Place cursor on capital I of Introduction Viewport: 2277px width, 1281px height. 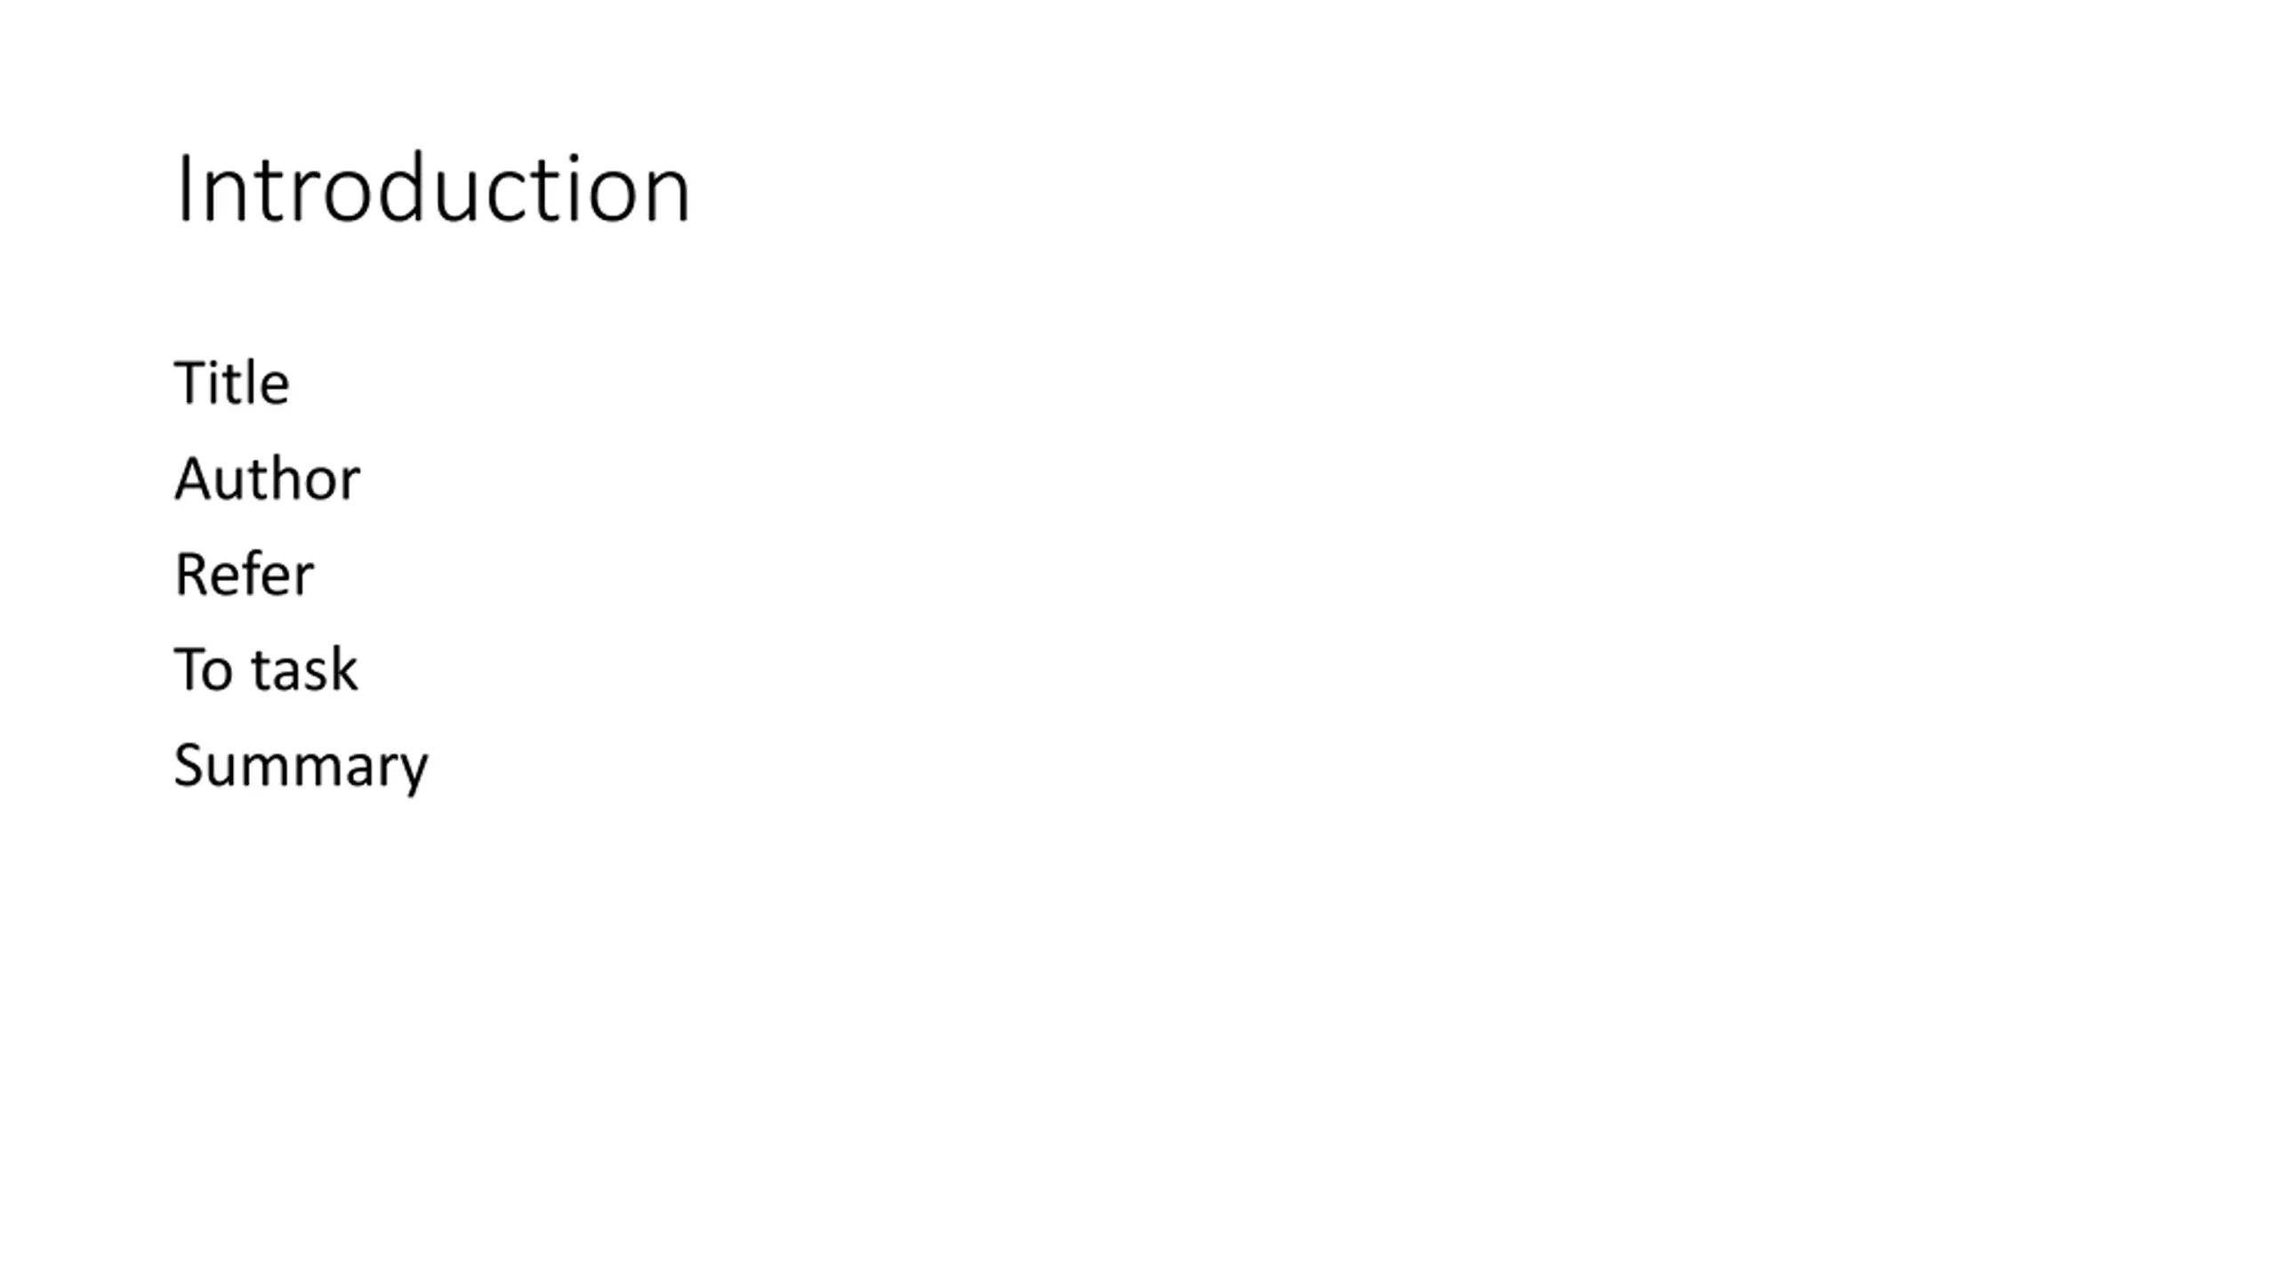click(183, 189)
